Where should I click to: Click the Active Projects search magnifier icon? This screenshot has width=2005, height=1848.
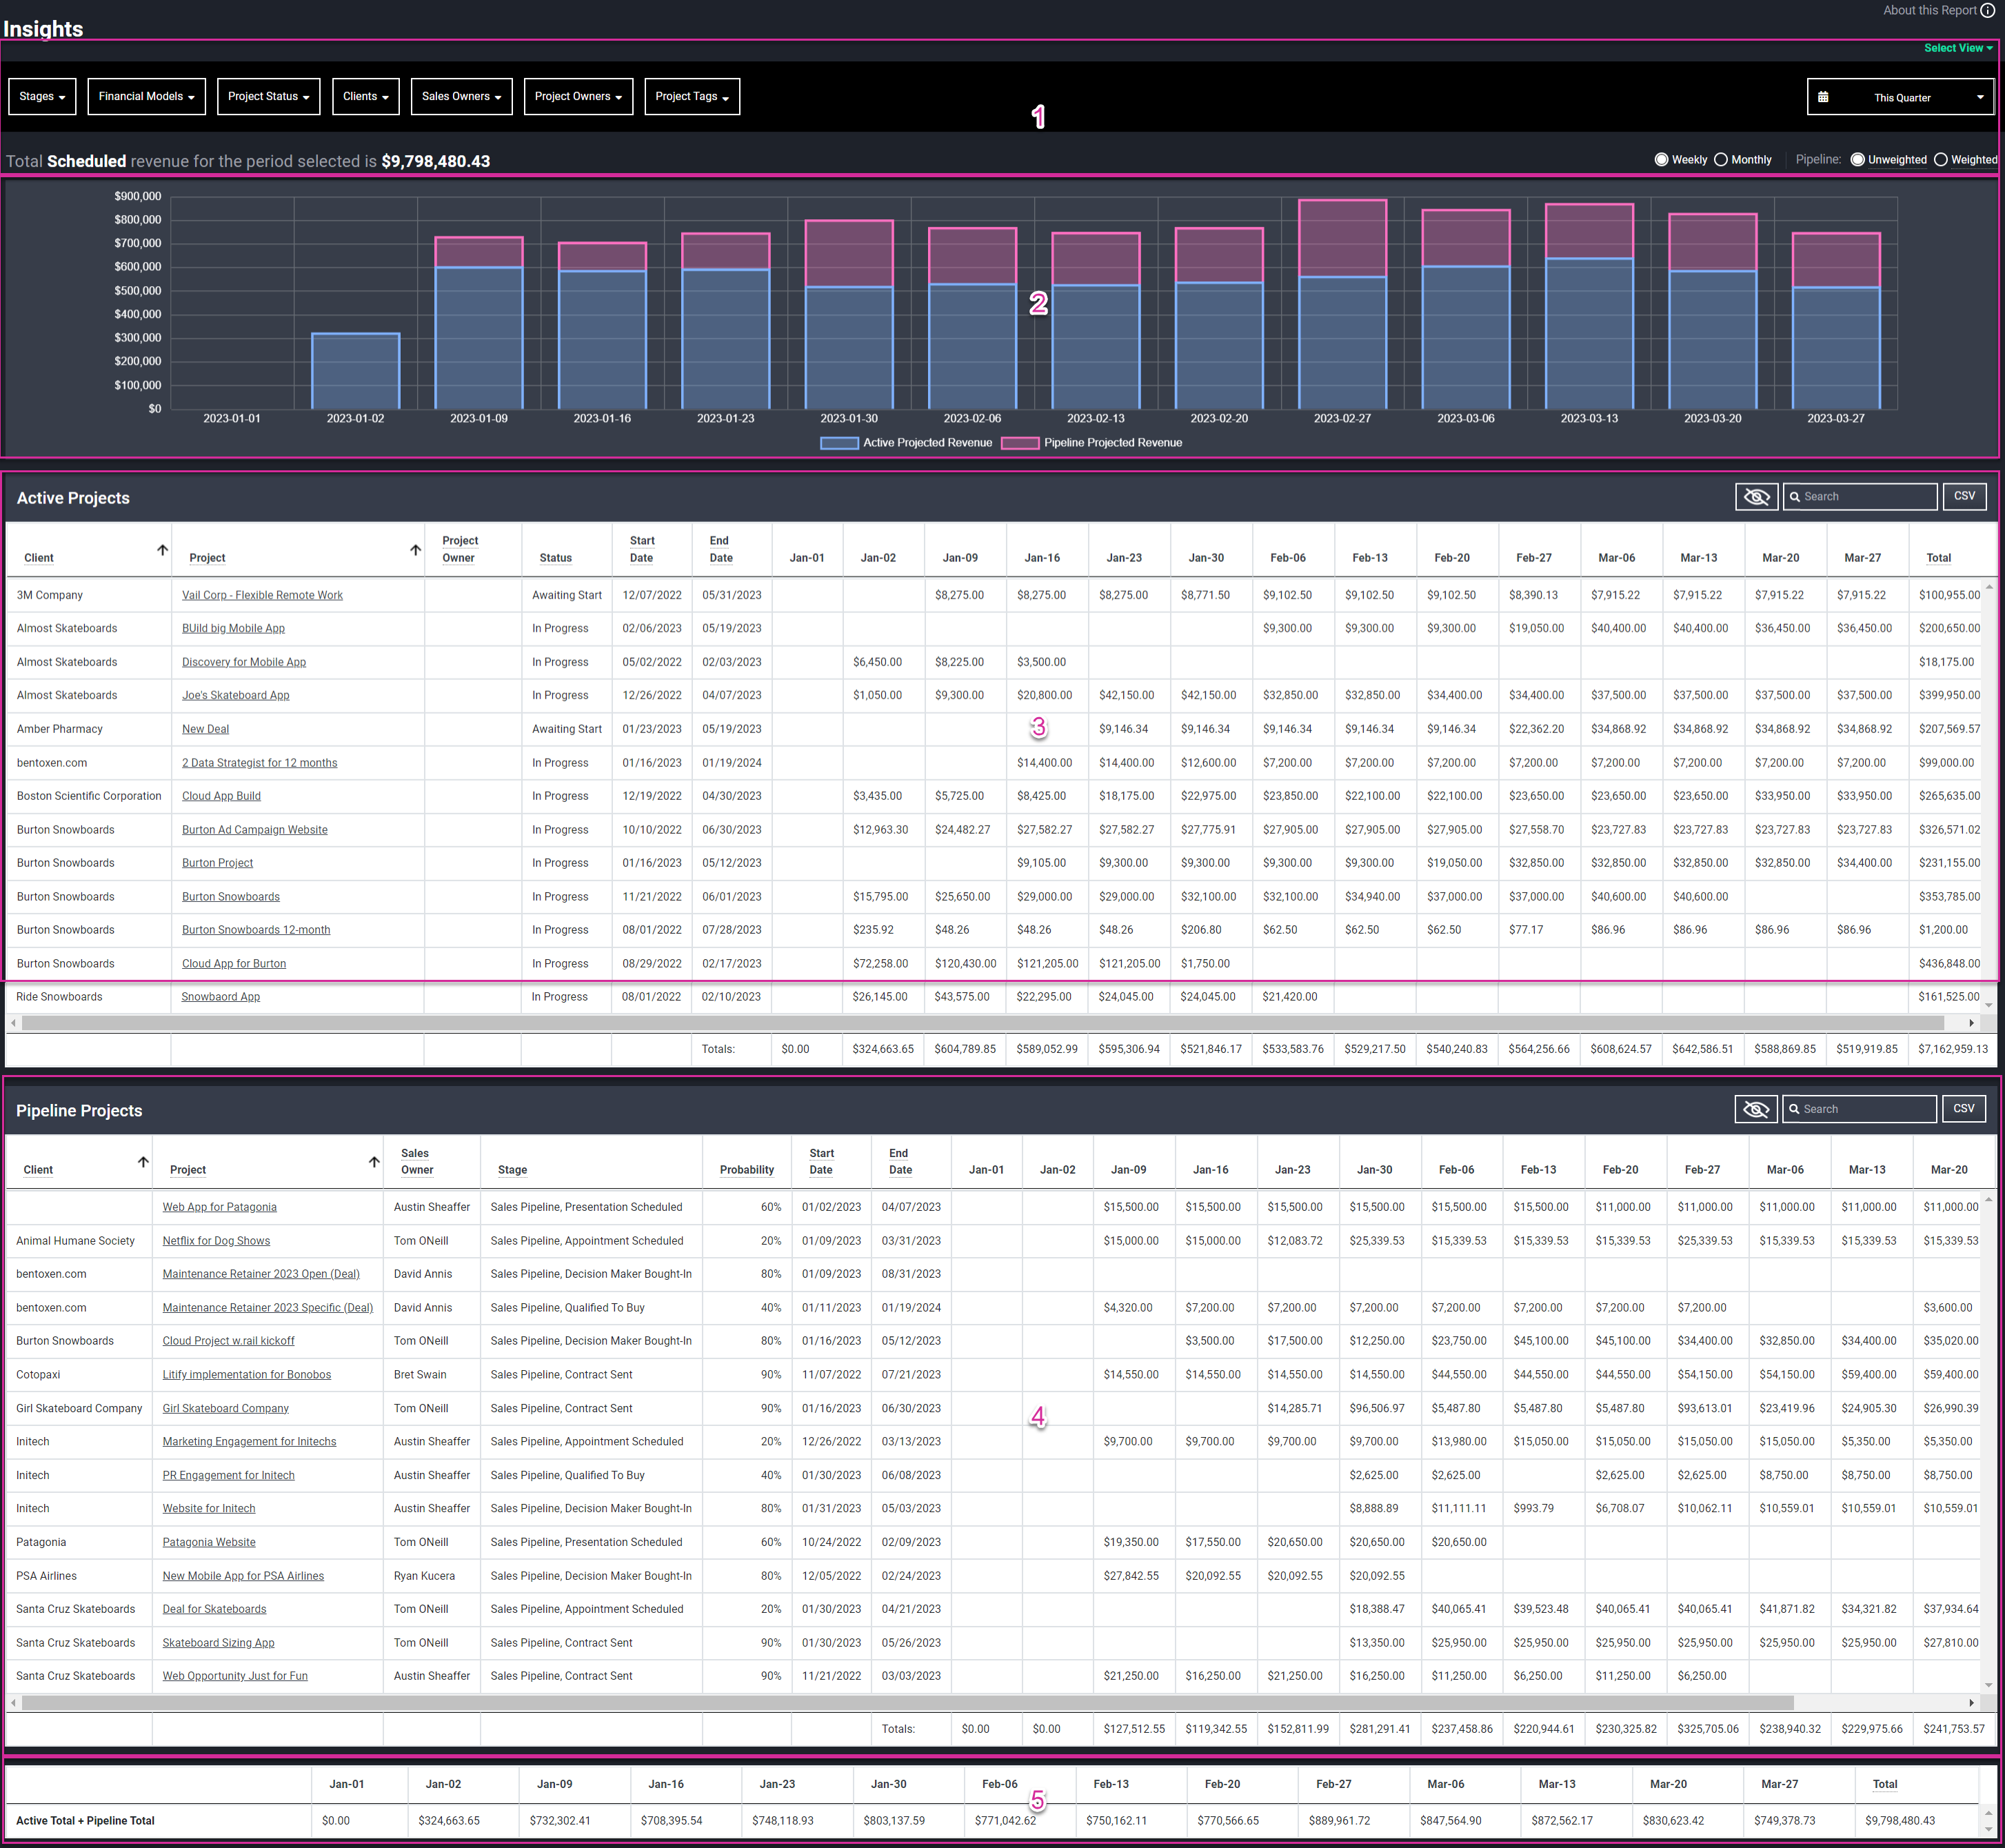1795,497
